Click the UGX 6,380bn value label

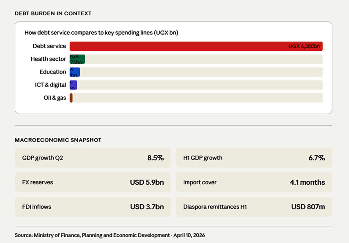coord(304,46)
